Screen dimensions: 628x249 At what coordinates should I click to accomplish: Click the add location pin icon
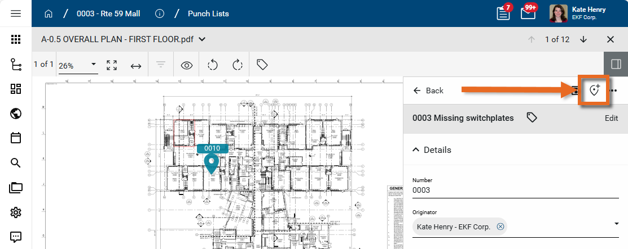click(593, 90)
